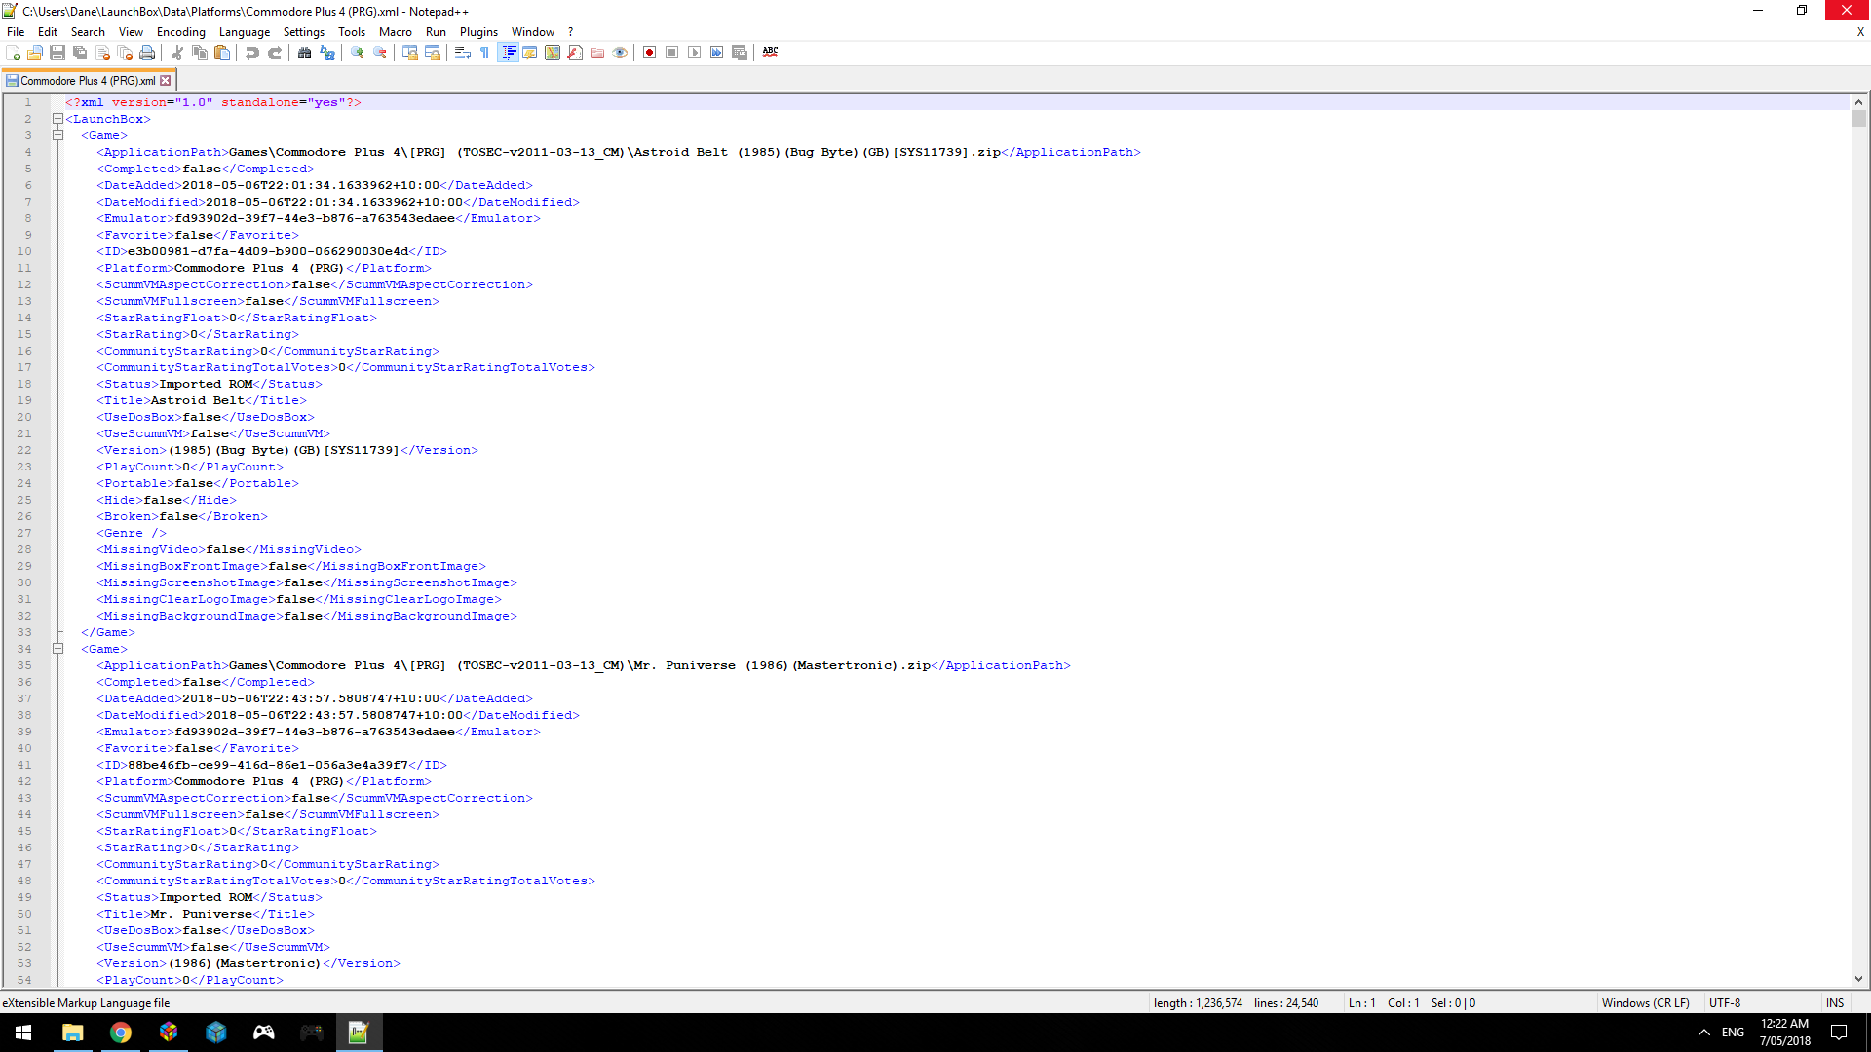Open File Explorer from the taskbar
The image size is (1871, 1052).
[x=73, y=1033]
